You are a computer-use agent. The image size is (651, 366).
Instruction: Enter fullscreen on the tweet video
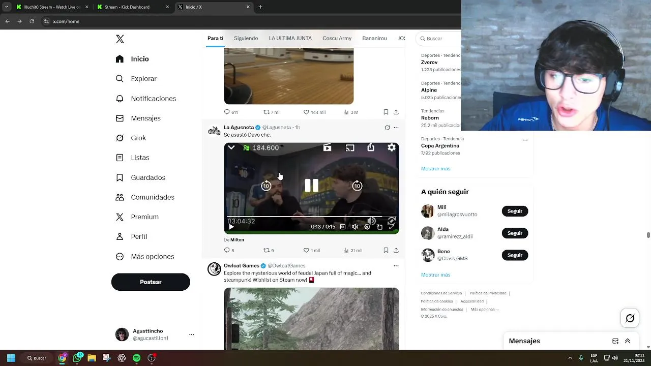[x=392, y=227]
